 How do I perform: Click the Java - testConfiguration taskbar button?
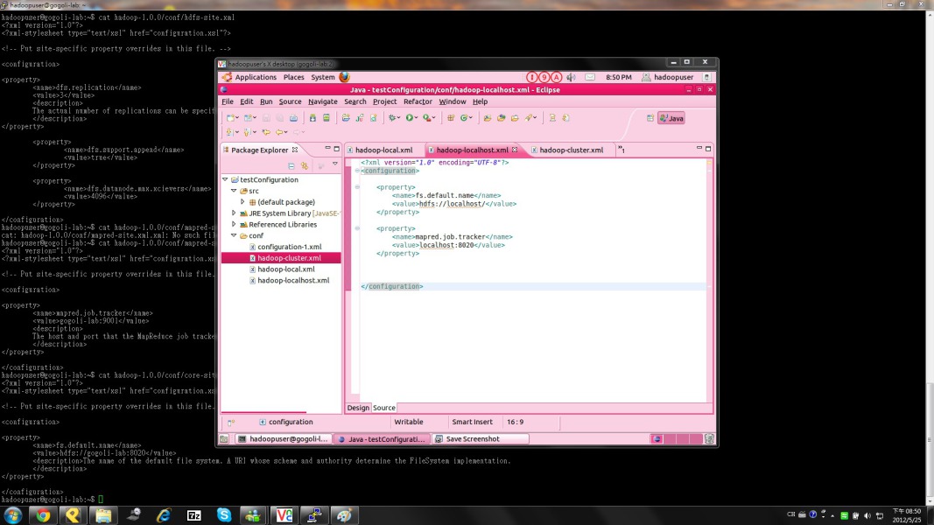click(x=382, y=439)
